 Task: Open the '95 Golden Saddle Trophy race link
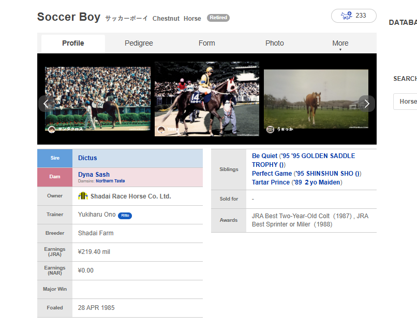click(x=305, y=160)
